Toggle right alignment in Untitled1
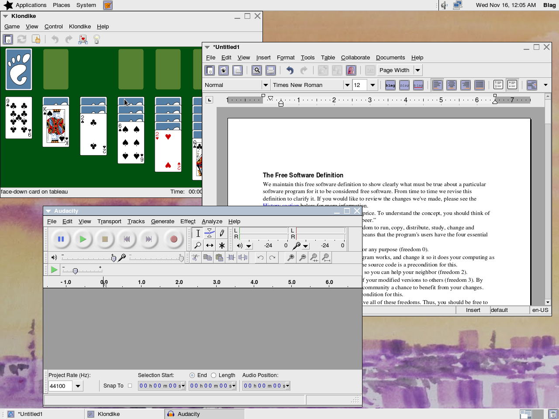 (466, 85)
